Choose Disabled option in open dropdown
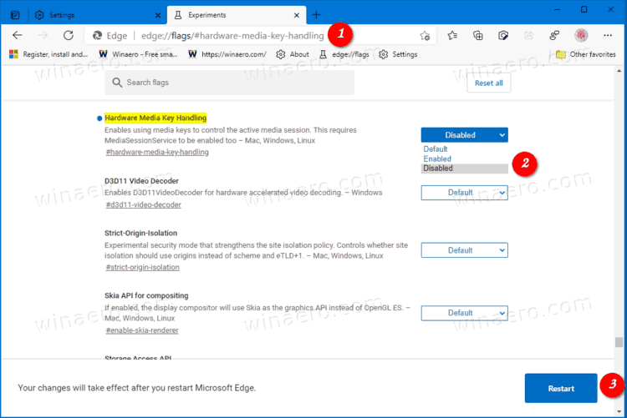627x418 pixels. 464,169
